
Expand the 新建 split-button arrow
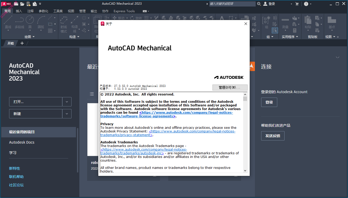(67, 114)
